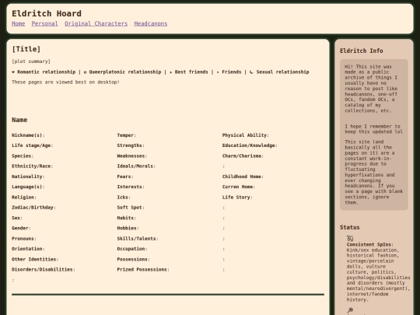The height and width of the screenshot is (315, 420).
Task: Click the pin icon below the SpIns paragraph
Action: tap(350, 310)
